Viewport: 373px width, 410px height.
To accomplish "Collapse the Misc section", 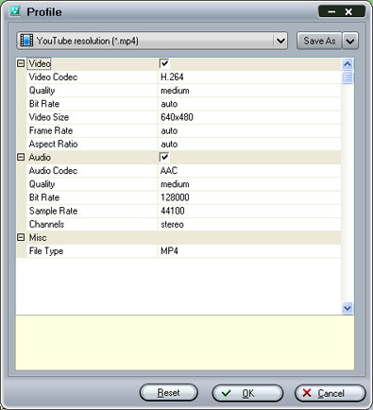I will [x=21, y=237].
